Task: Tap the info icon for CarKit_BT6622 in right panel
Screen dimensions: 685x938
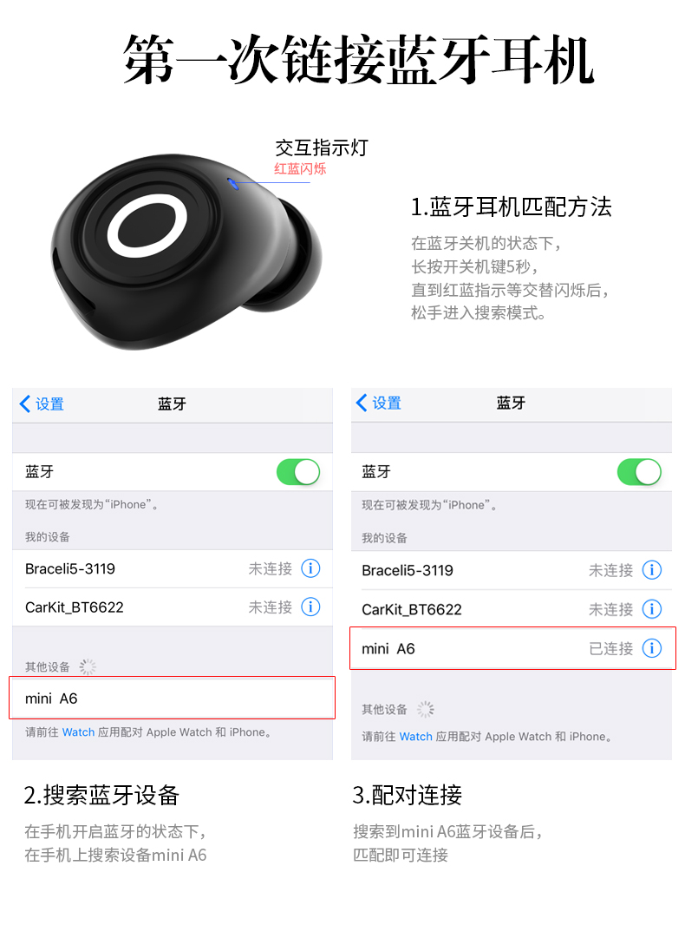Action: pyautogui.click(x=651, y=609)
